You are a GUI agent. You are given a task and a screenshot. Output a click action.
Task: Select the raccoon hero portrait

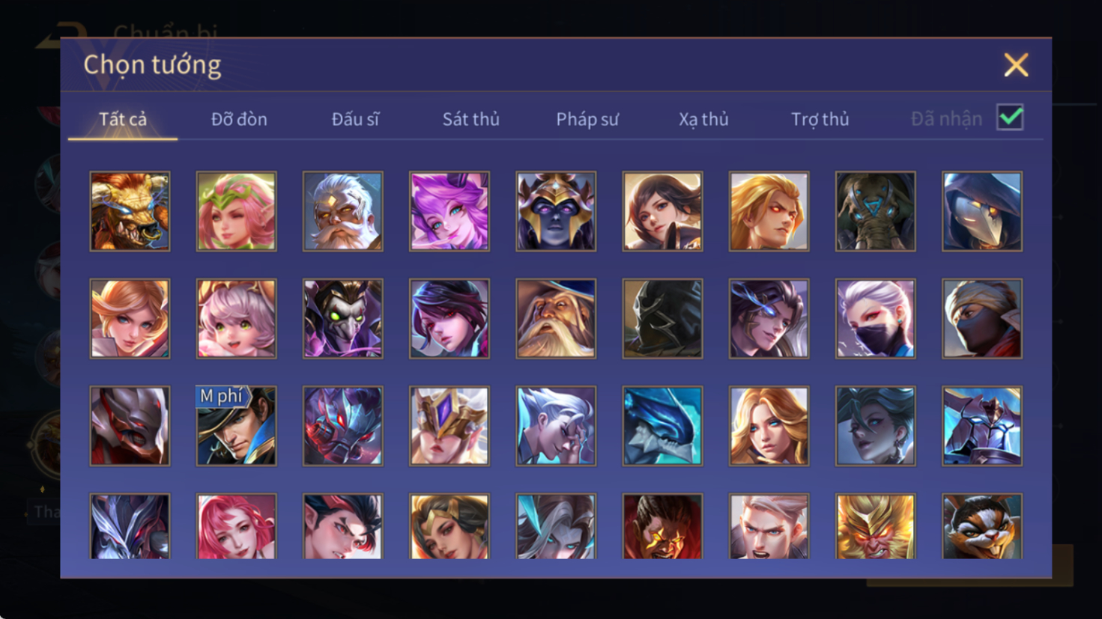(982, 526)
